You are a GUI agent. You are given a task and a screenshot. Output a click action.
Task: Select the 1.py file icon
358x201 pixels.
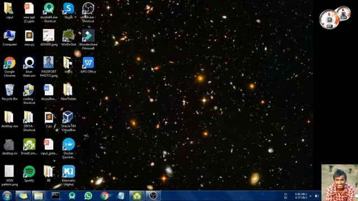49,118
